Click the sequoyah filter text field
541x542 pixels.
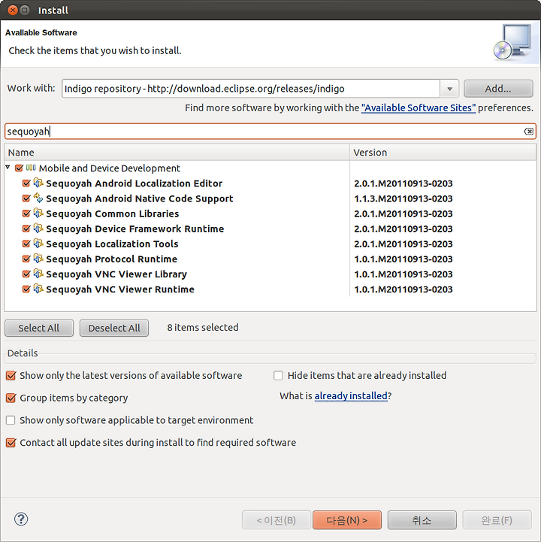(x=270, y=132)
